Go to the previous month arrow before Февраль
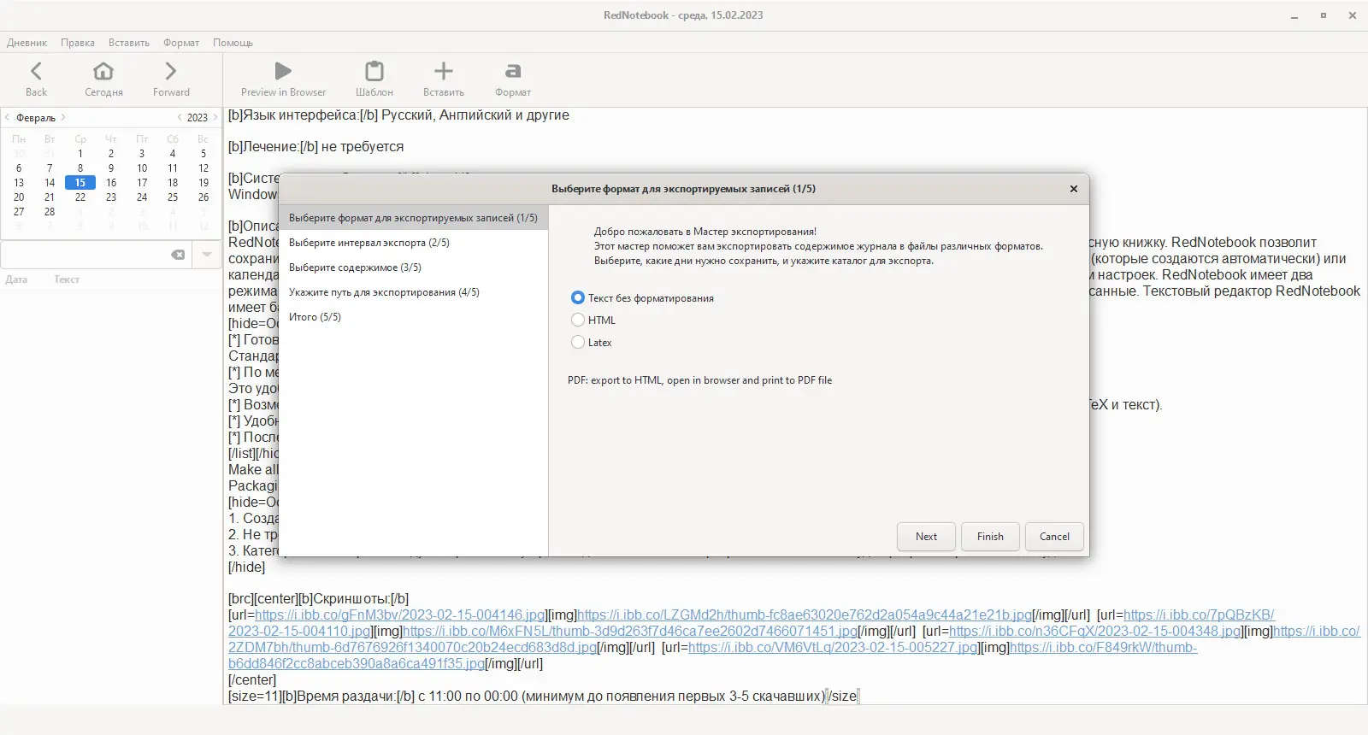Viewport: 1368px width, 735px height. point(8,117)
